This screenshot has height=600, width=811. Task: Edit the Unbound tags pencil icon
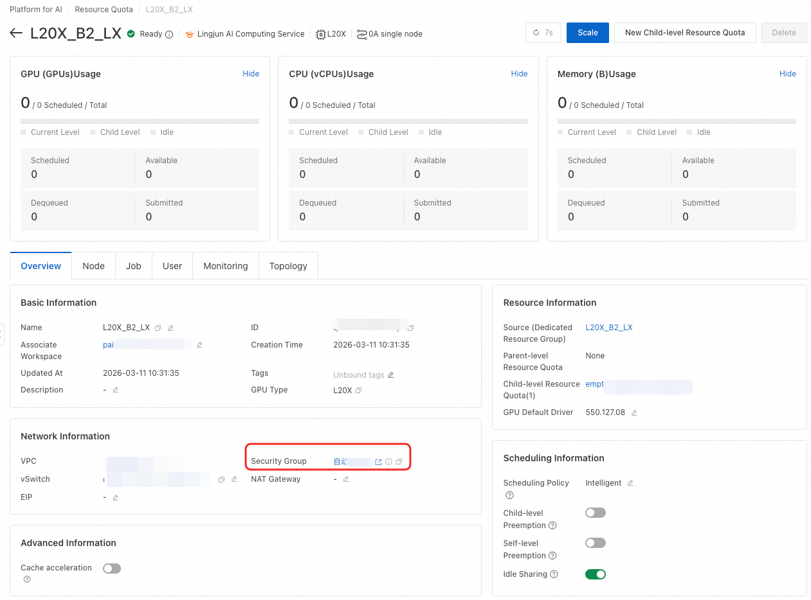(391, 375)
